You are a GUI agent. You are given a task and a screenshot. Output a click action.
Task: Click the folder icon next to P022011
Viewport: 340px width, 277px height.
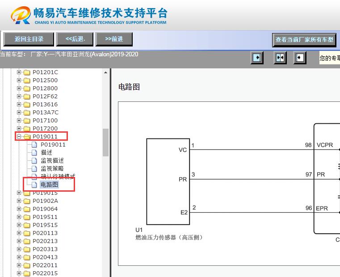(x=27, y=265)
